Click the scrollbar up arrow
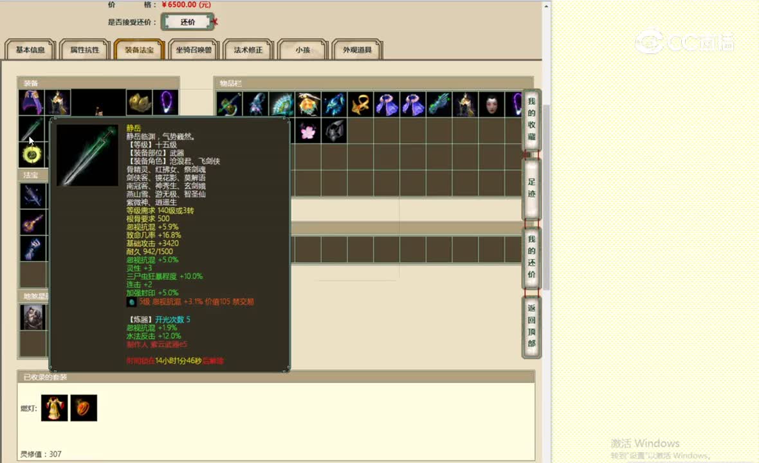This screenshot has height=463, width=759. [x=546, y=6]
